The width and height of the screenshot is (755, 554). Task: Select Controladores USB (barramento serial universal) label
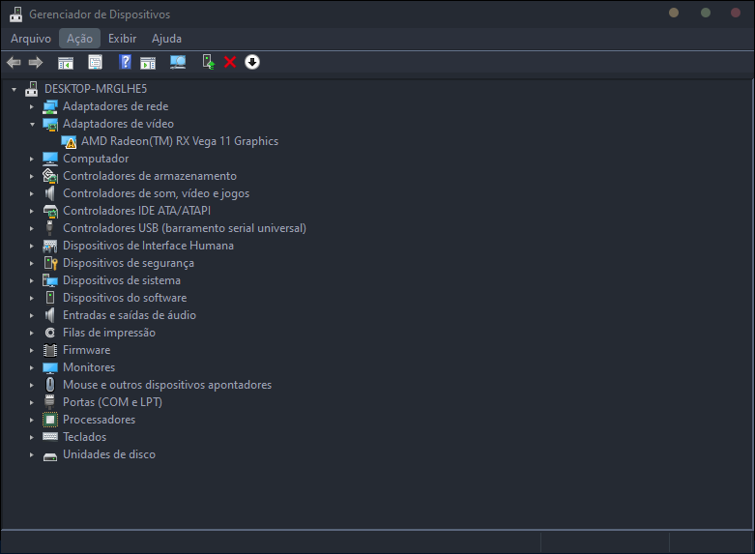(x=185, y=228)
